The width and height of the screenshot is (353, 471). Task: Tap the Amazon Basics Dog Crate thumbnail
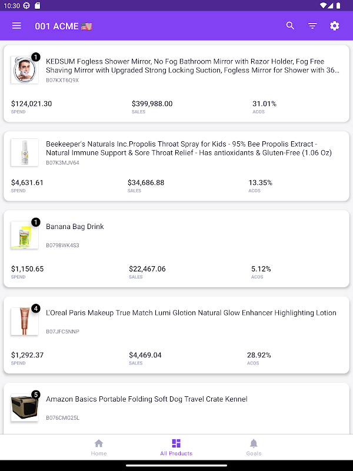25,407
